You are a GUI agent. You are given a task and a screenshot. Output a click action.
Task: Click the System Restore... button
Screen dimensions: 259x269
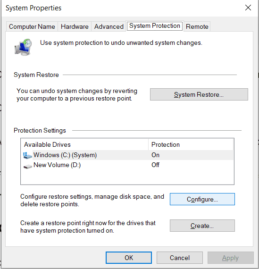(199, 94)
